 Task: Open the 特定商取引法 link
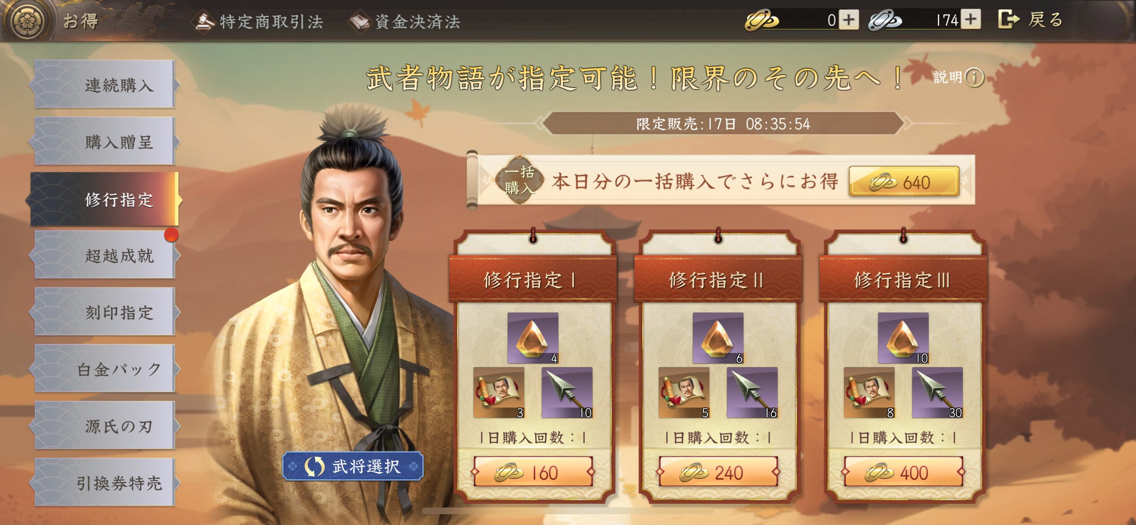pos(260,22)
